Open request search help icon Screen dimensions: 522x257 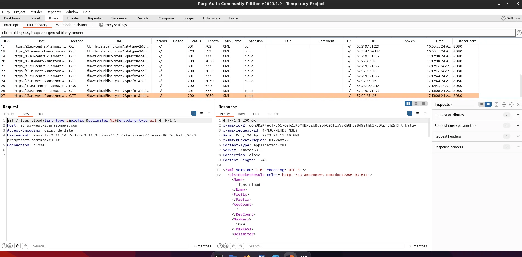point(4,246)
